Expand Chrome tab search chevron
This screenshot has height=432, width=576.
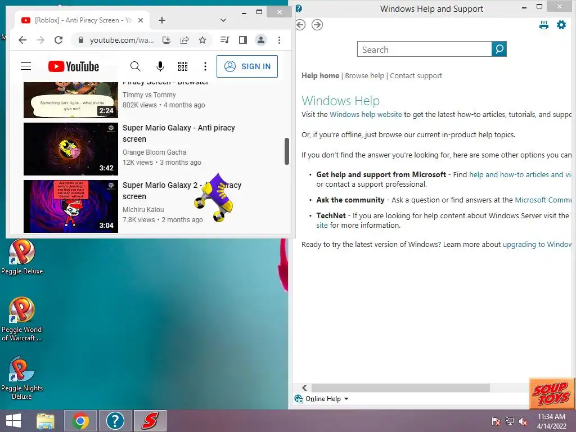(223, 20)
